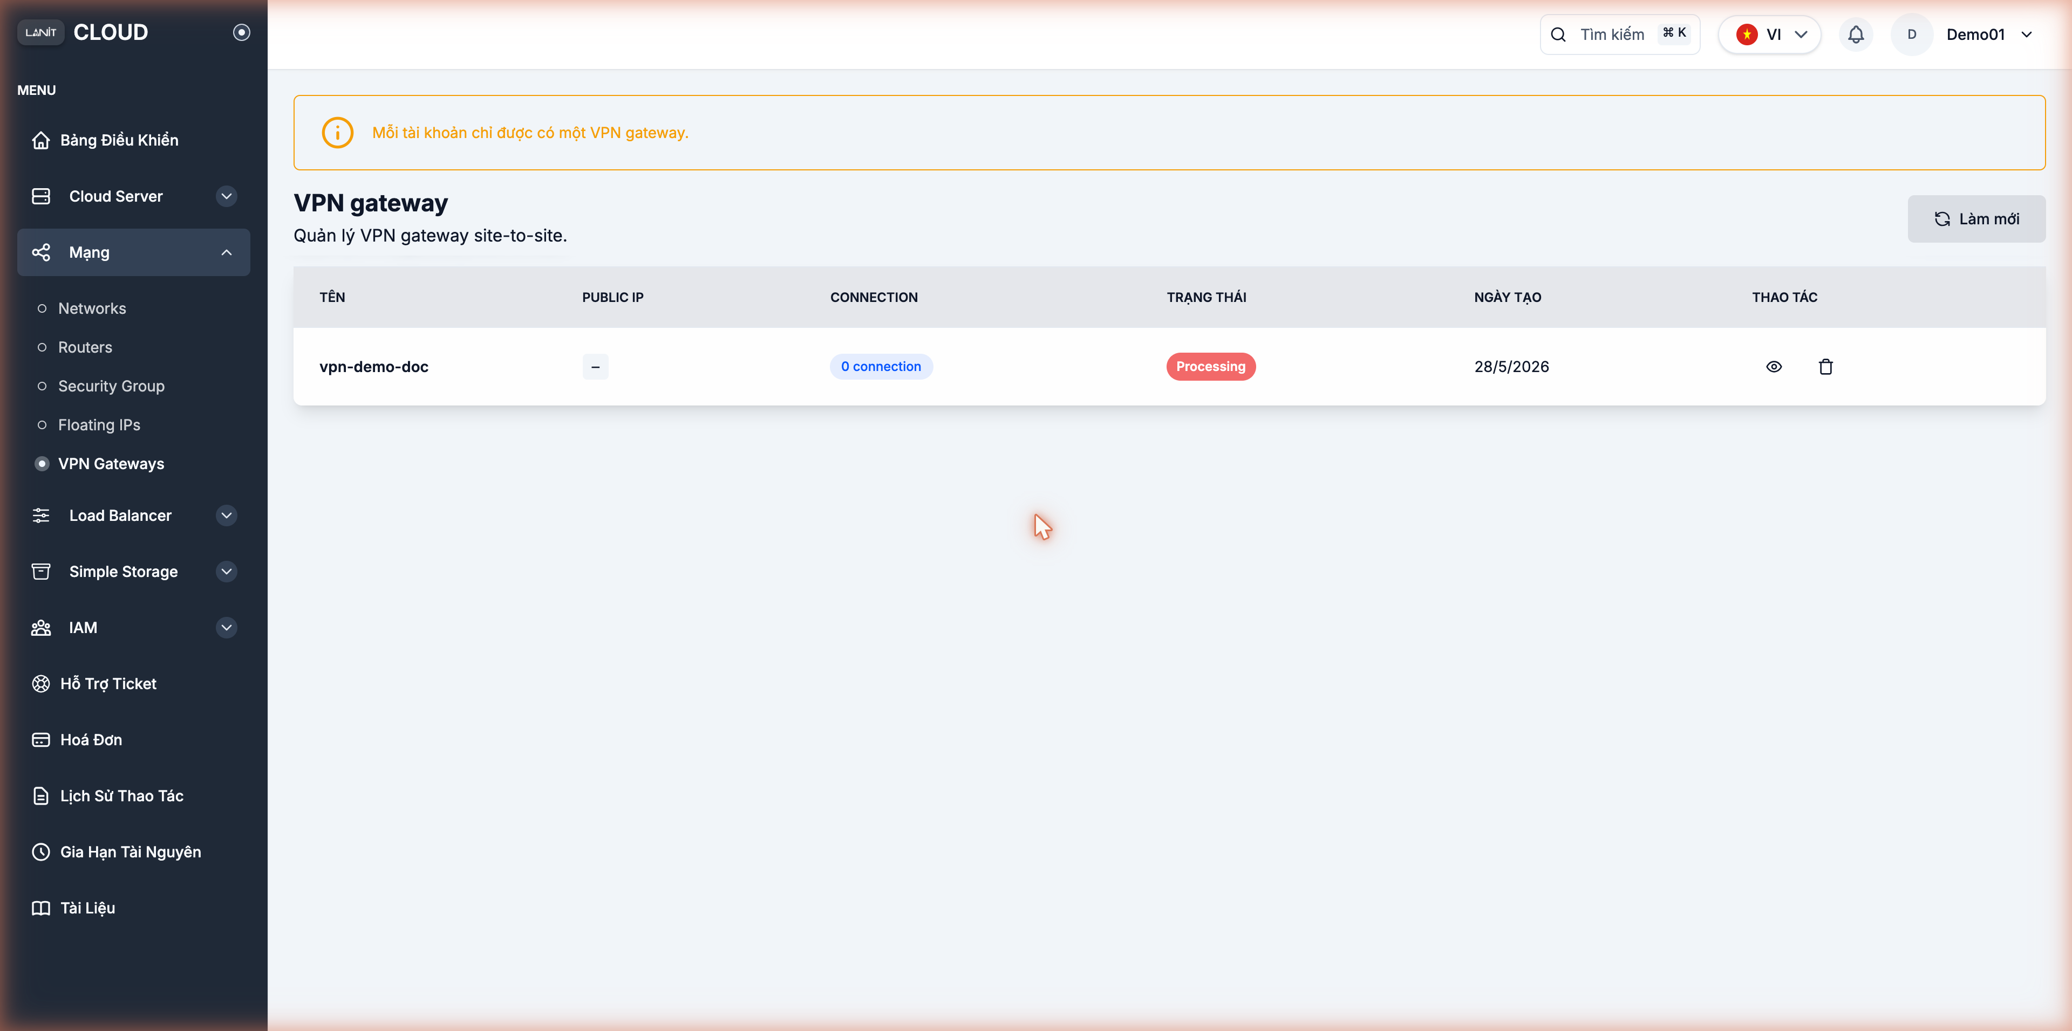The image size is (2072, 1031).
Task: Click the 28/5/2026 creation date
Action: [1511, 367]
